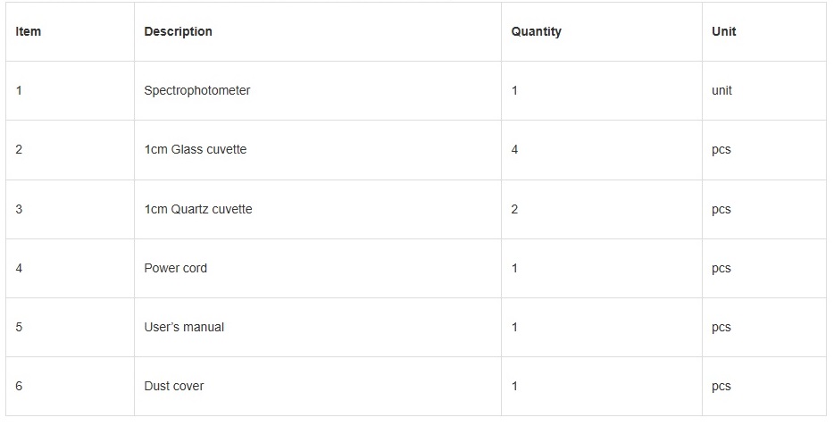Click the Power cord cell

pyautogui.click(x=176, y=268)
